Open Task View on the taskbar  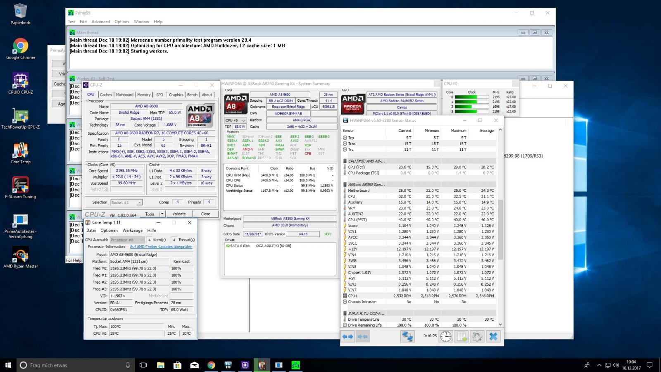(143, 365)
